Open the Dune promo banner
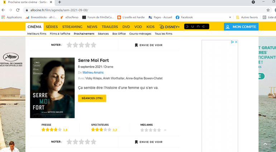Screen dimensions: 276x152 coord(196,27)
